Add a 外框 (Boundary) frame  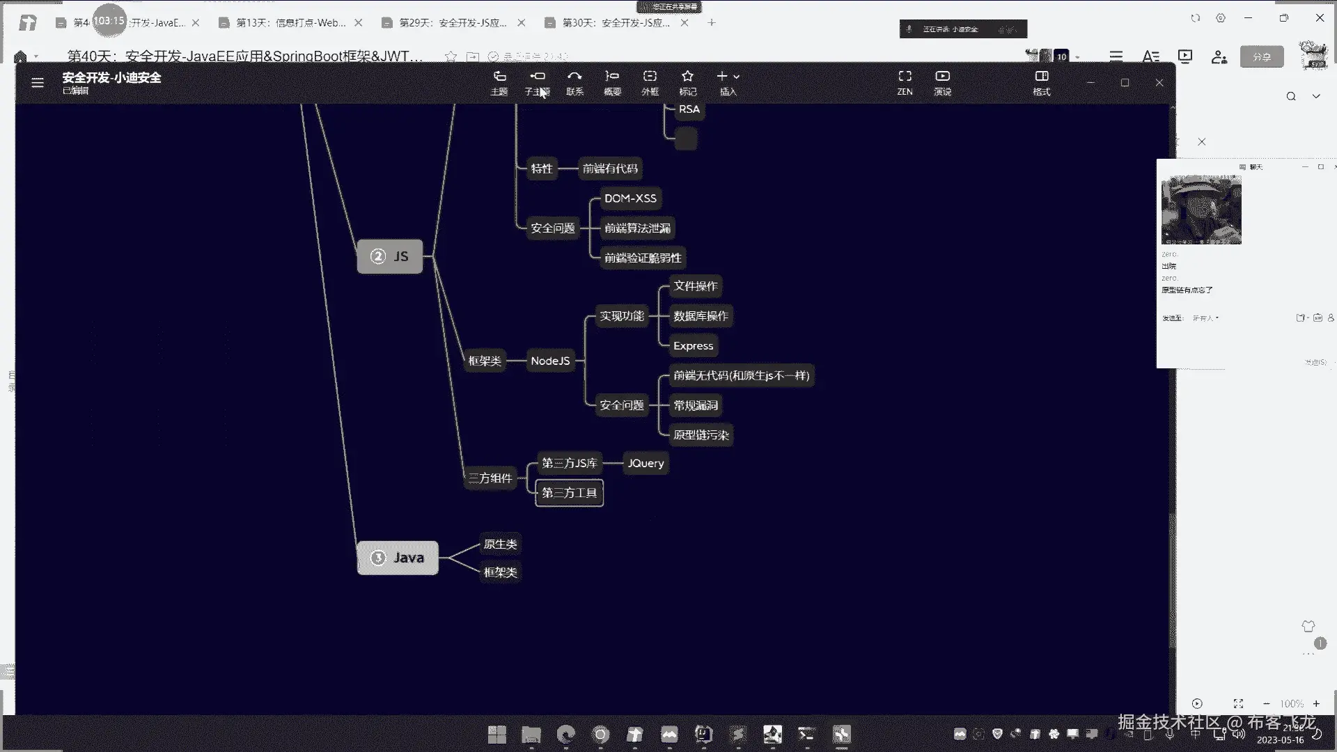pyautogui.click(x=650, y=81)
